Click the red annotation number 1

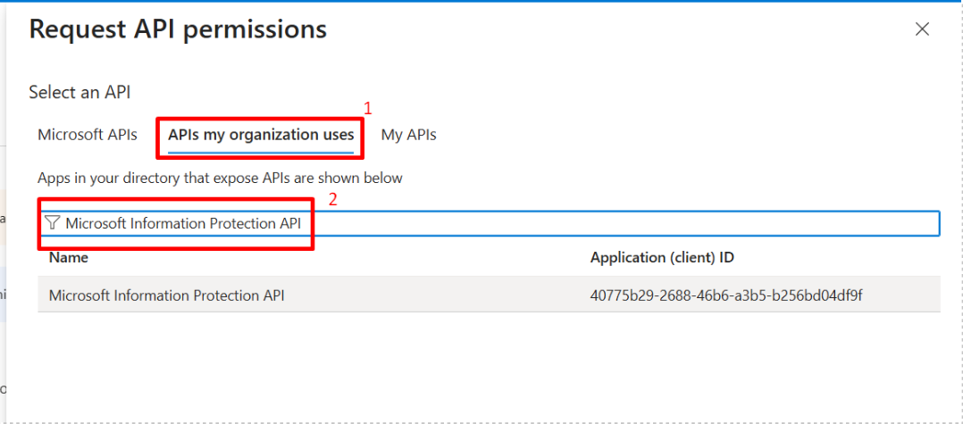(x=367, y=108)
